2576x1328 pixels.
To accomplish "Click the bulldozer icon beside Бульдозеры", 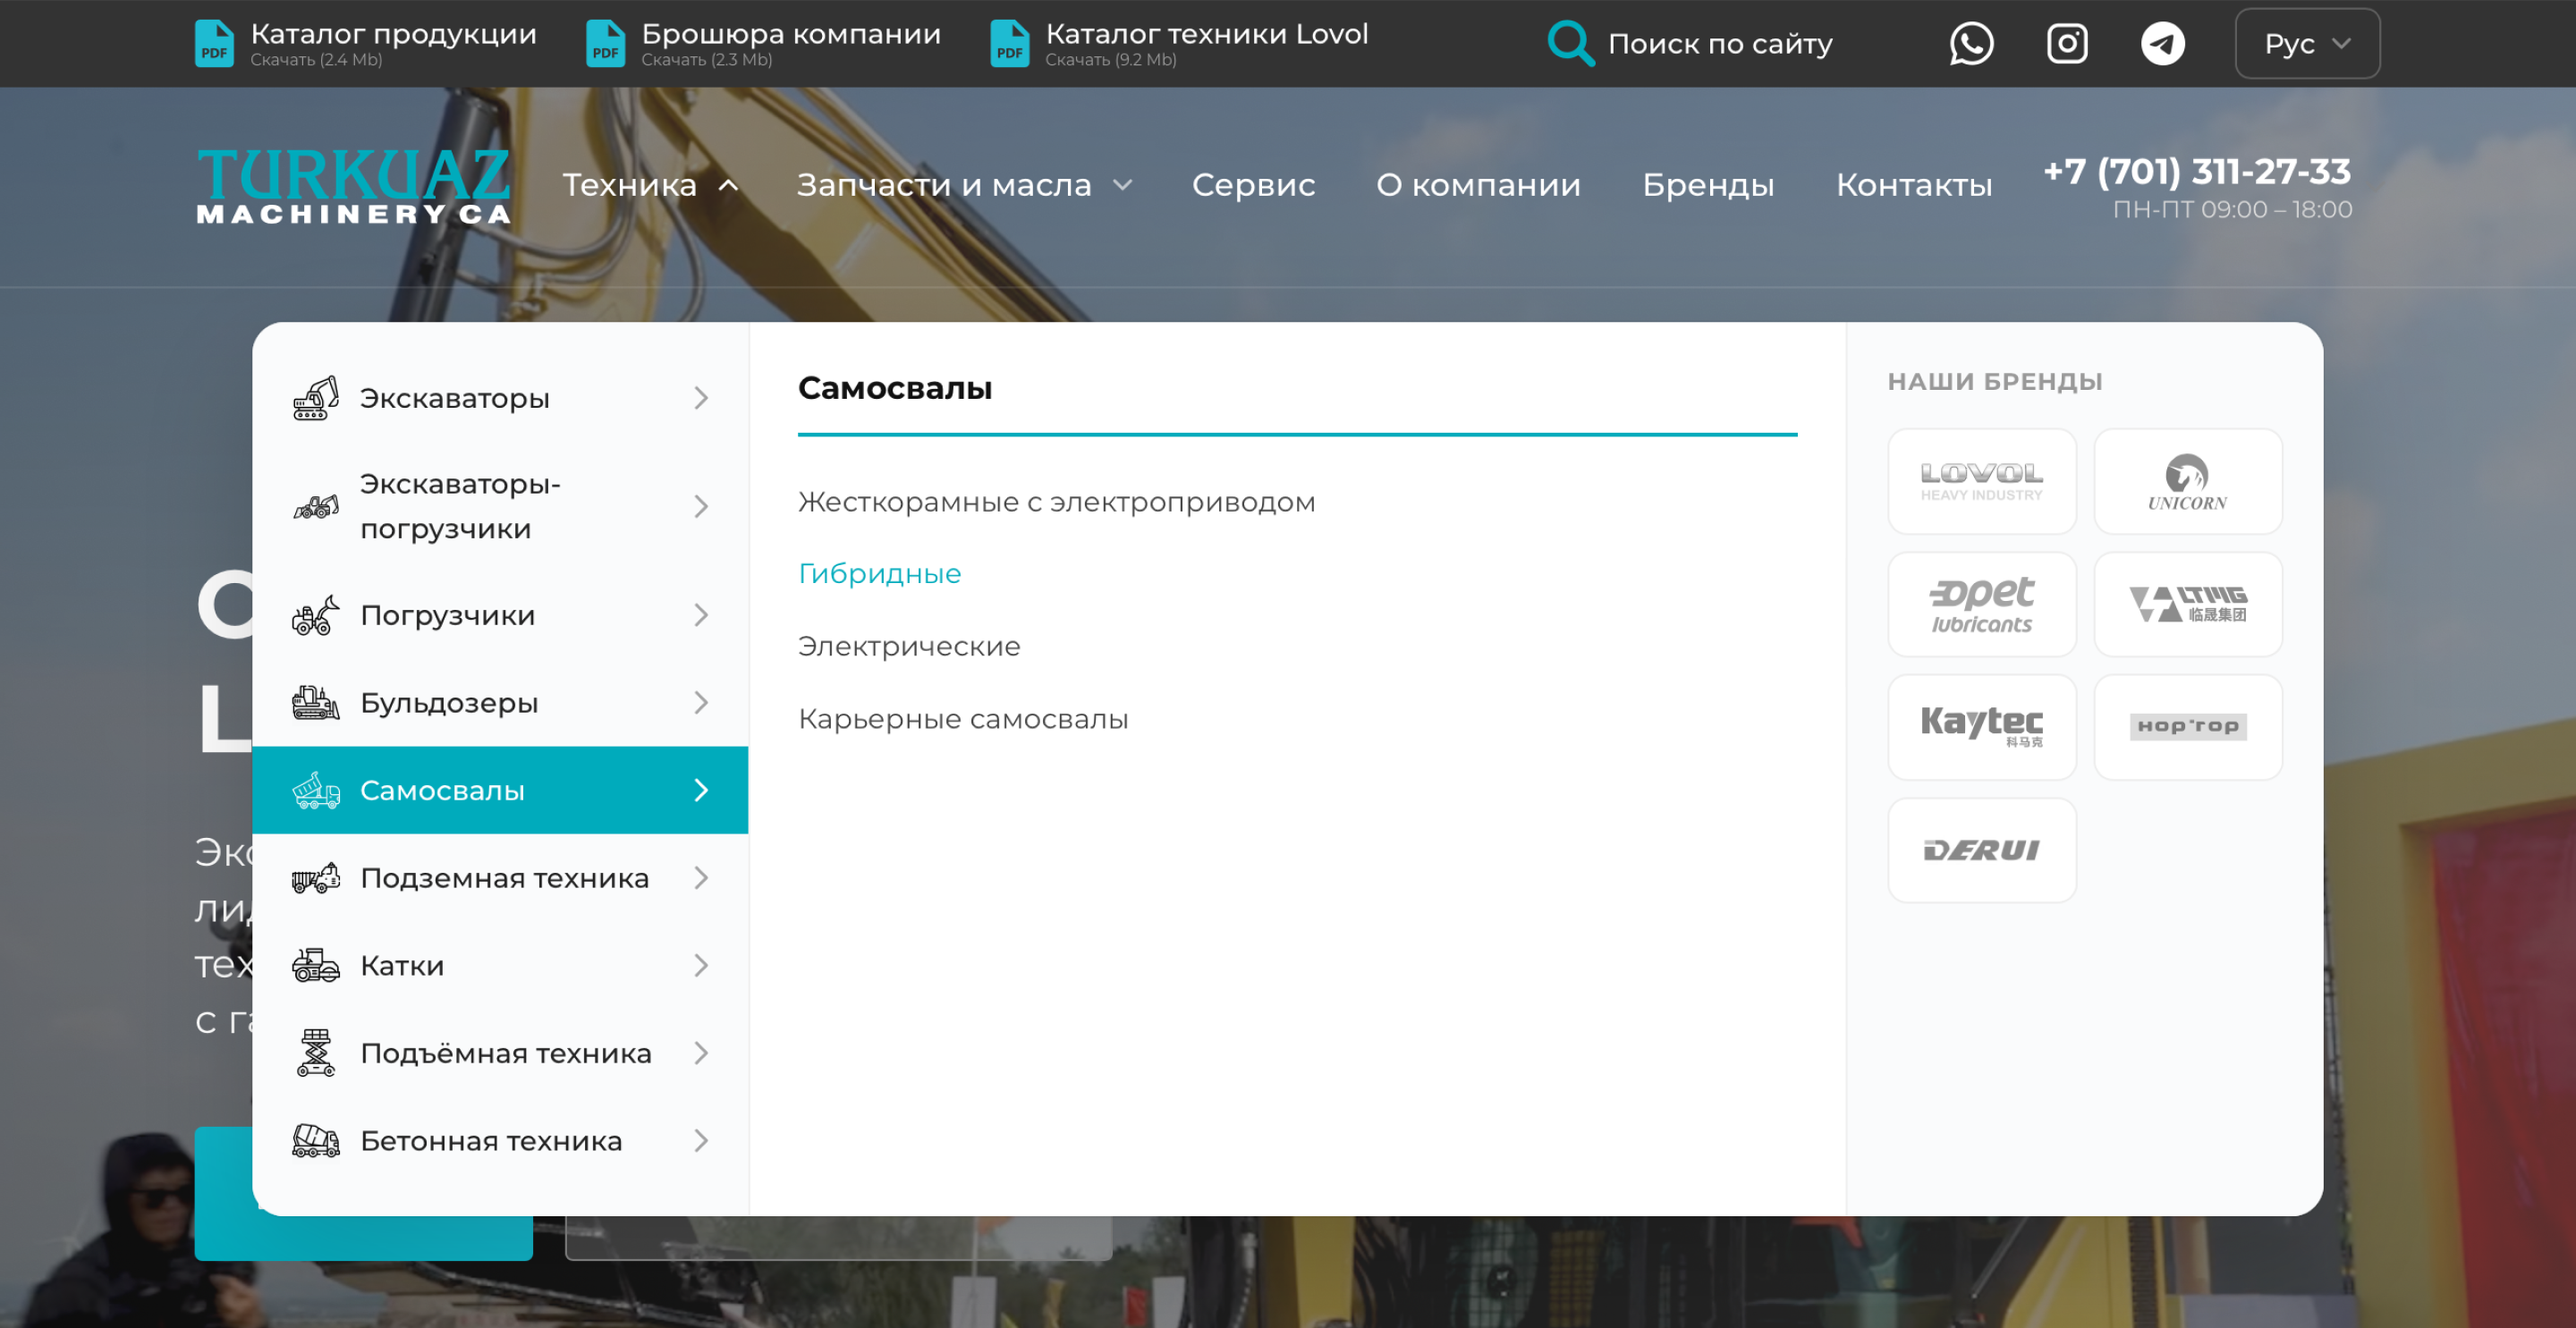I will coord(316,703).
